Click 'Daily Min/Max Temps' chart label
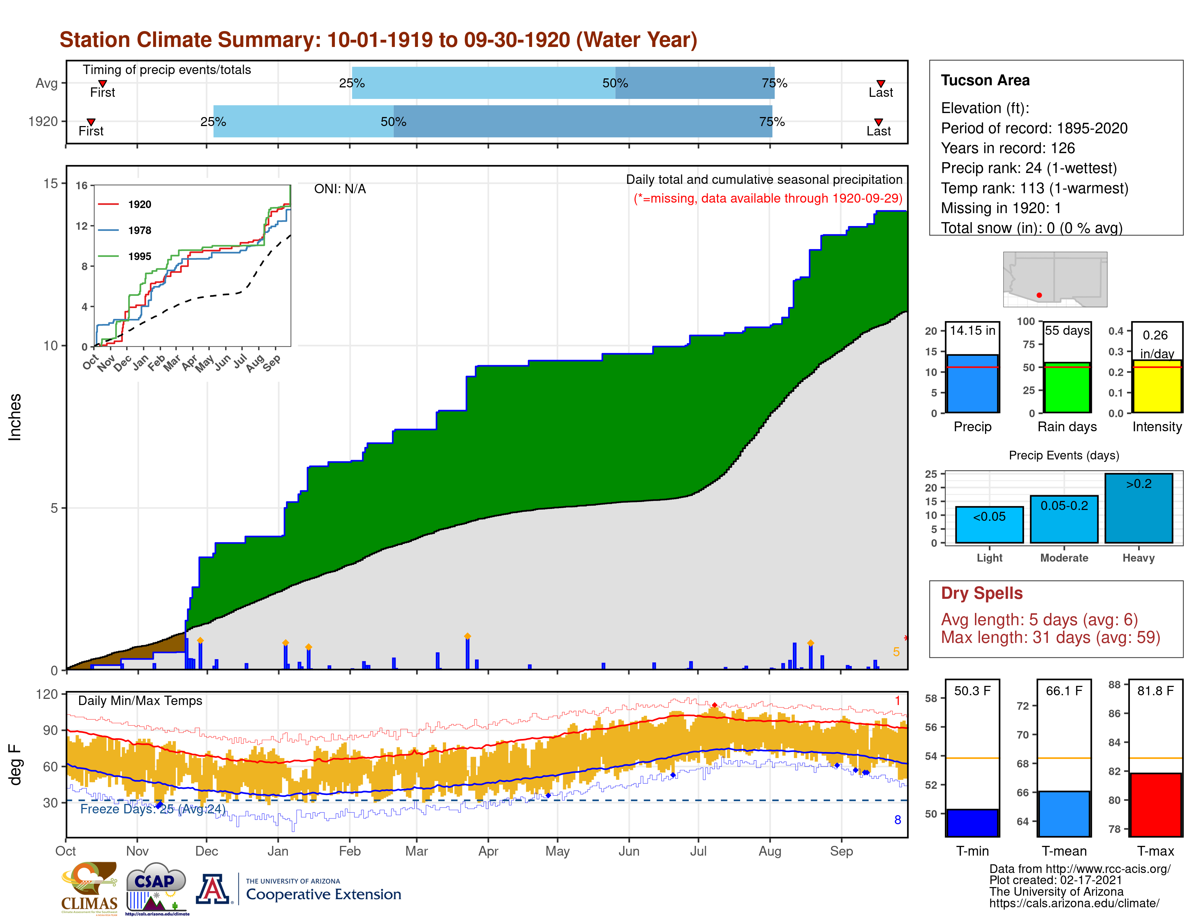Viewport: 1192px width, 921px height. [x=140, y=701]
